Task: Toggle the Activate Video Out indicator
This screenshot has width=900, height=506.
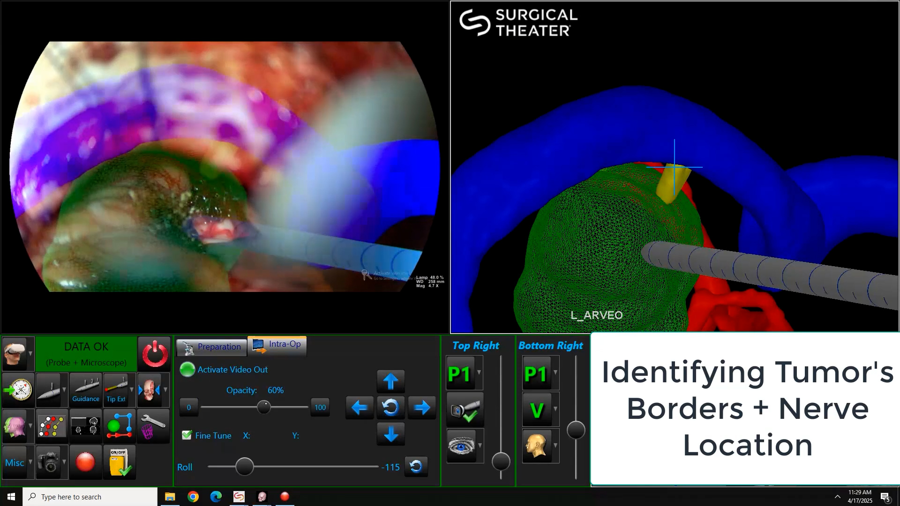Action: click(187, 370)
